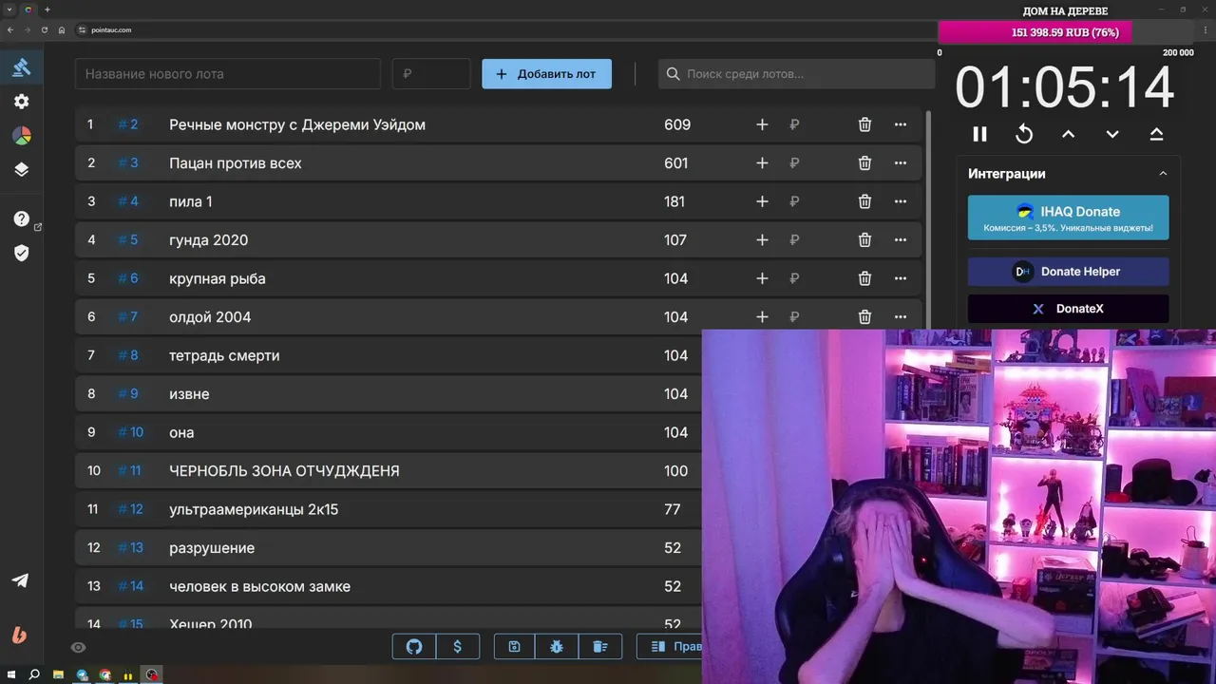The width and height of the screenshot is (1216, 684).
Task: Focus the ruble amount input field
Action: tap(431, 74)
